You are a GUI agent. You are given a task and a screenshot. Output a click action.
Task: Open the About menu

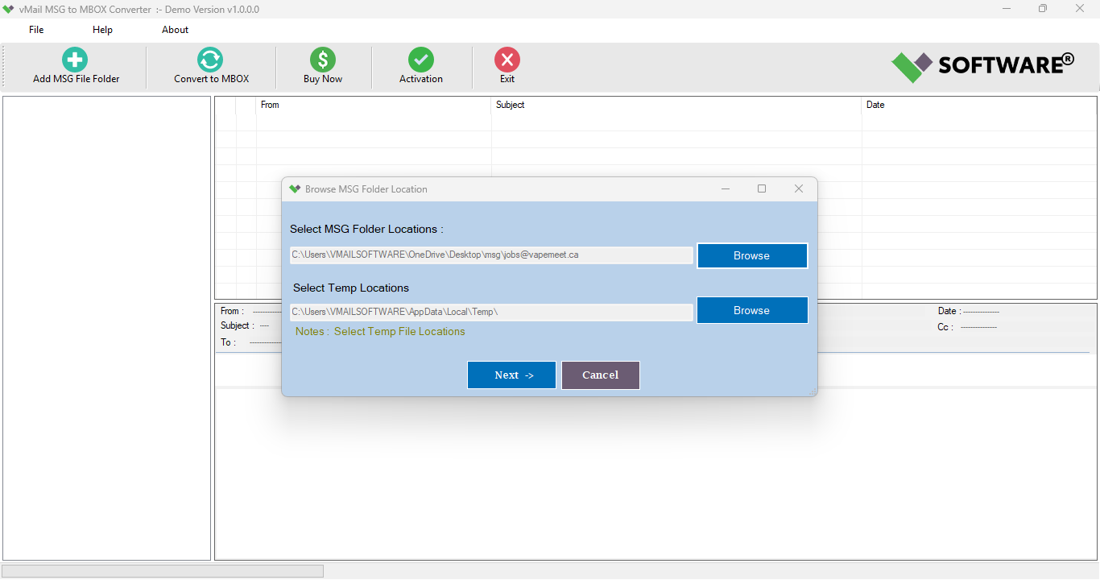tap(175, 29)
